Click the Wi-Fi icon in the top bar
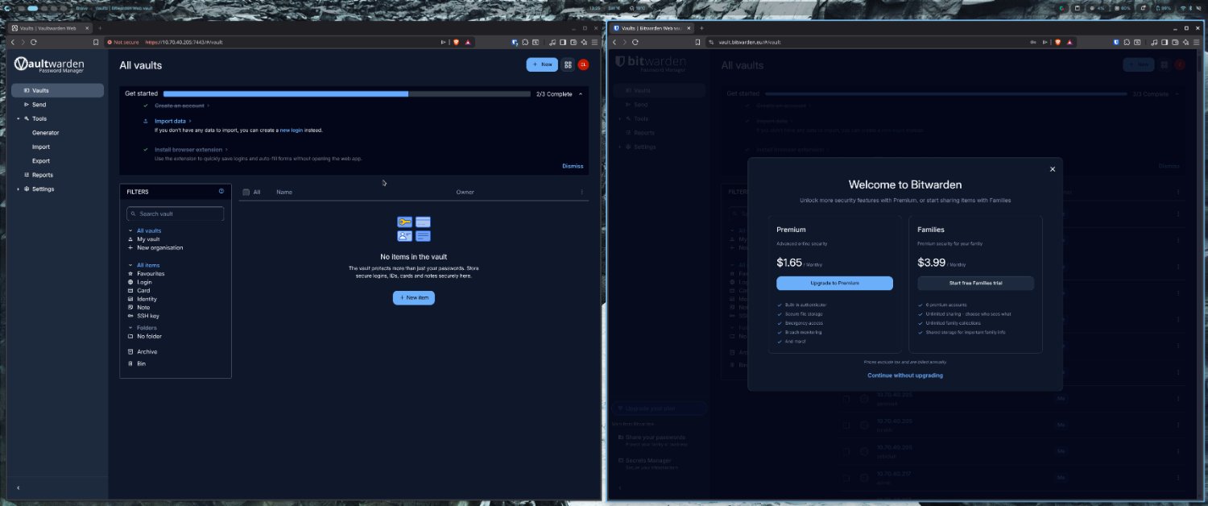Viewport: 1208px width, 506px height. point(1183,8)
